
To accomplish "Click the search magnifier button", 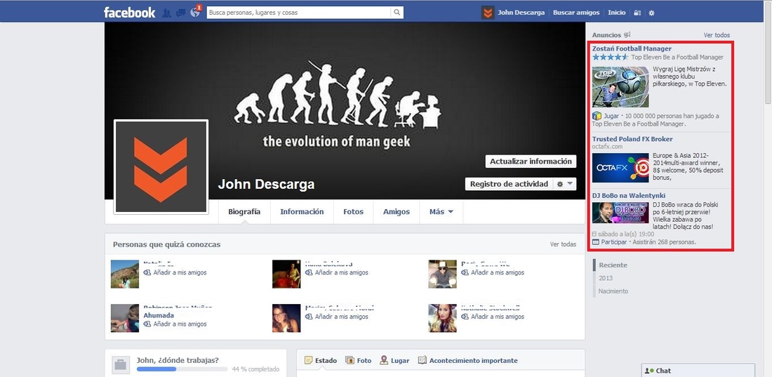I will pos(397,13).
